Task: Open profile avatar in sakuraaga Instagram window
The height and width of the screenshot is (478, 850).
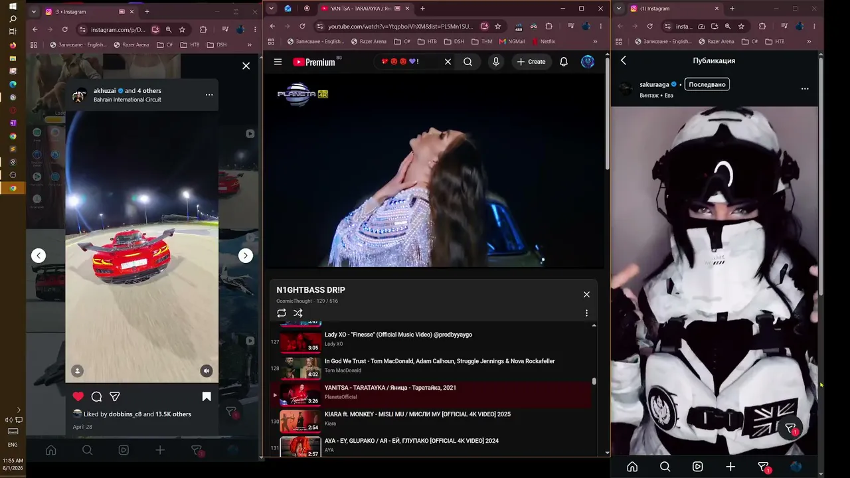Action: [796, 467]
